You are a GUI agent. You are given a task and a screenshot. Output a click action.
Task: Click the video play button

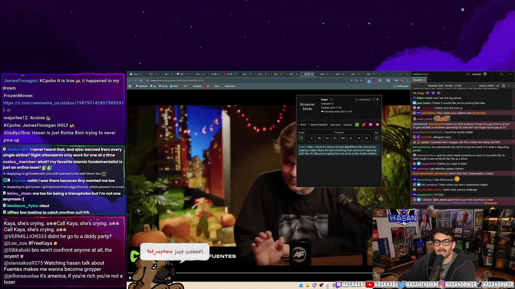[x=130, y=277]
